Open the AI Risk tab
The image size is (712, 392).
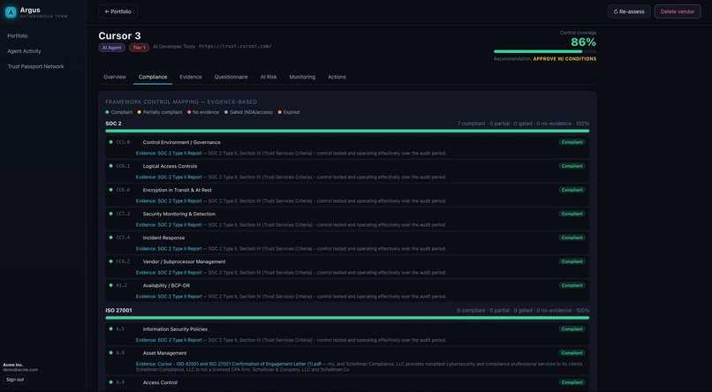click(269, 77)
